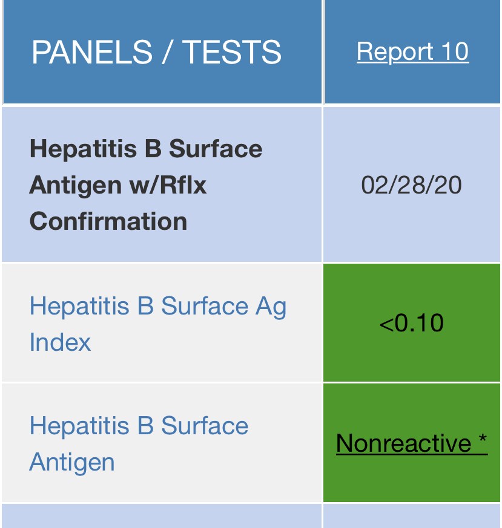The width and height of the screenshot is (502, 528).
Task: Open the Hepatitis B Surface Antigen test link
Action: (139, 443)
